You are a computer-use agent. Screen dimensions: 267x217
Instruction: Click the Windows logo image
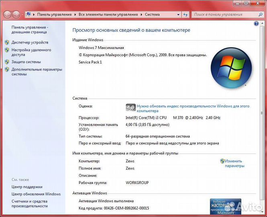tap(231, 68)
